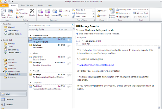
Task: Switch to the Folder tab
Action: point(40,6)
